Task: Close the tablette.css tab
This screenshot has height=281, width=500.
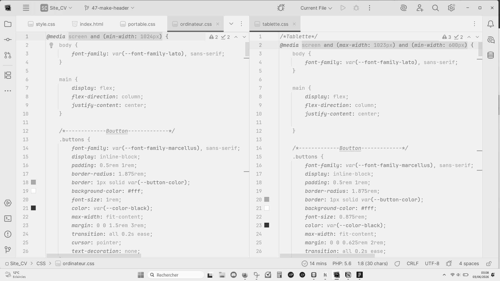Action: tap(294, 24)
